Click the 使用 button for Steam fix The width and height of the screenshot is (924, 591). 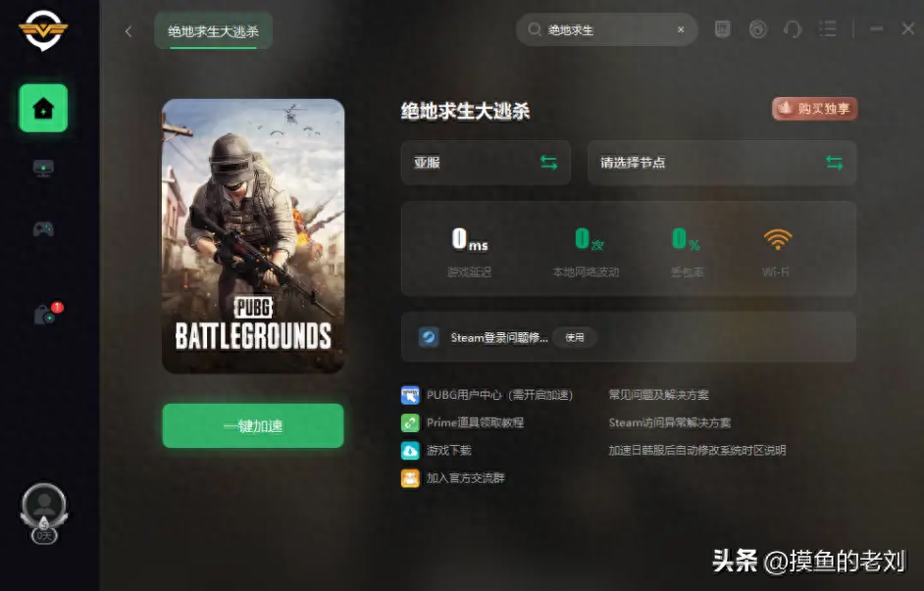(575, 337)
